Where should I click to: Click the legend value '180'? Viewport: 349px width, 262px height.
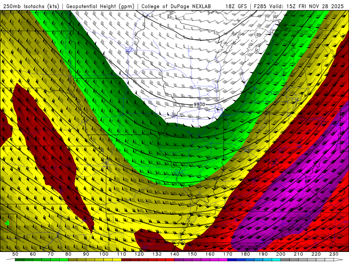click(x=246, y=254)
